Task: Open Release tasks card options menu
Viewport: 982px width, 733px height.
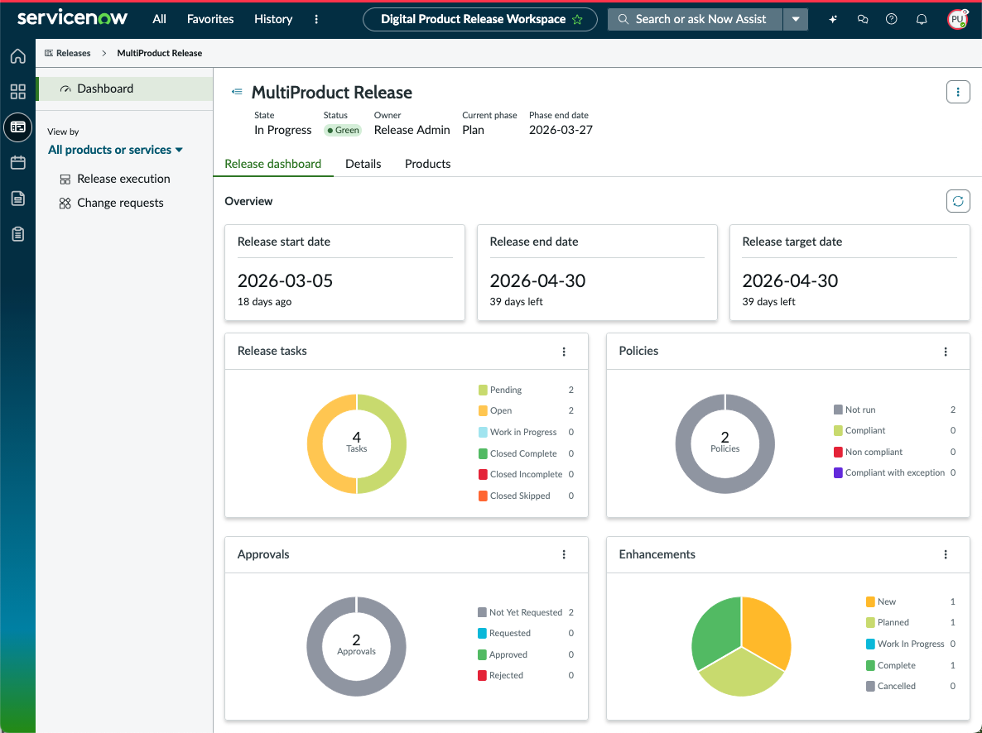Action: [564, 352]
